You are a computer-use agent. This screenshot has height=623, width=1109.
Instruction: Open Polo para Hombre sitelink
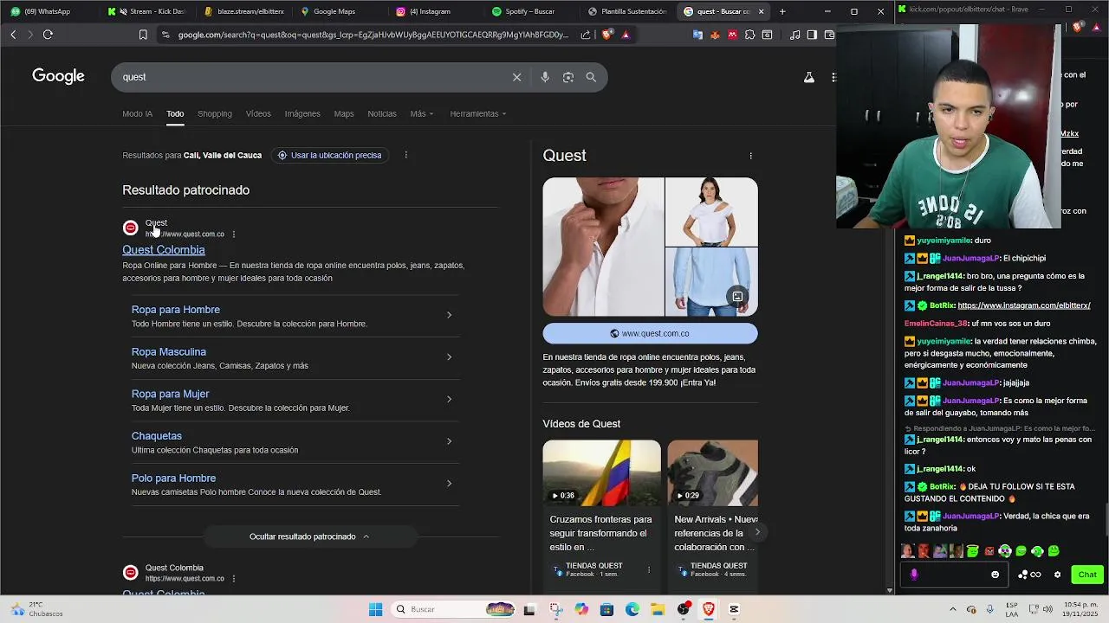tap(173, 478)
